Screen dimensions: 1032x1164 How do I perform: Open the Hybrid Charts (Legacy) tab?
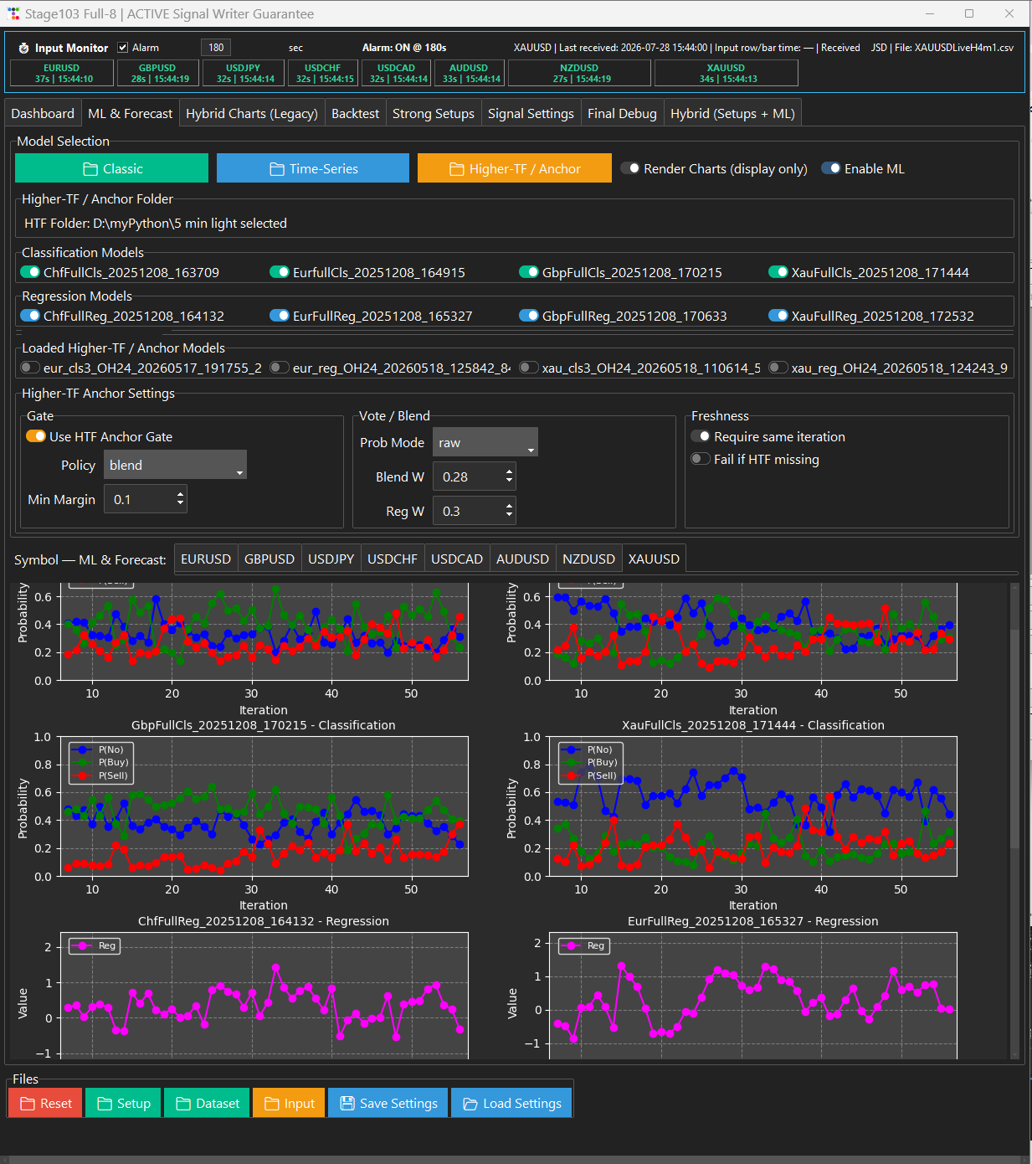tap(252, 113)
